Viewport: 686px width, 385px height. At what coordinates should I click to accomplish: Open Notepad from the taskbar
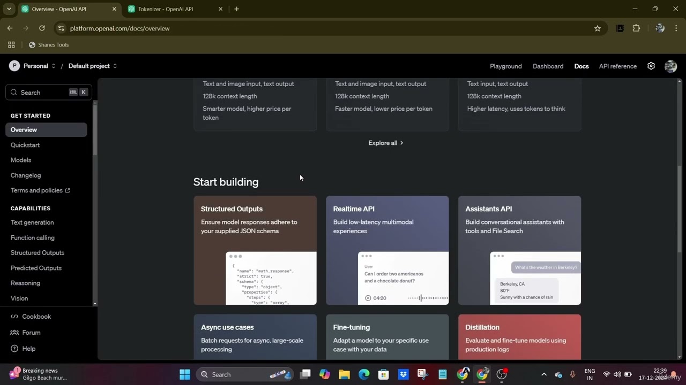[442, 374]
